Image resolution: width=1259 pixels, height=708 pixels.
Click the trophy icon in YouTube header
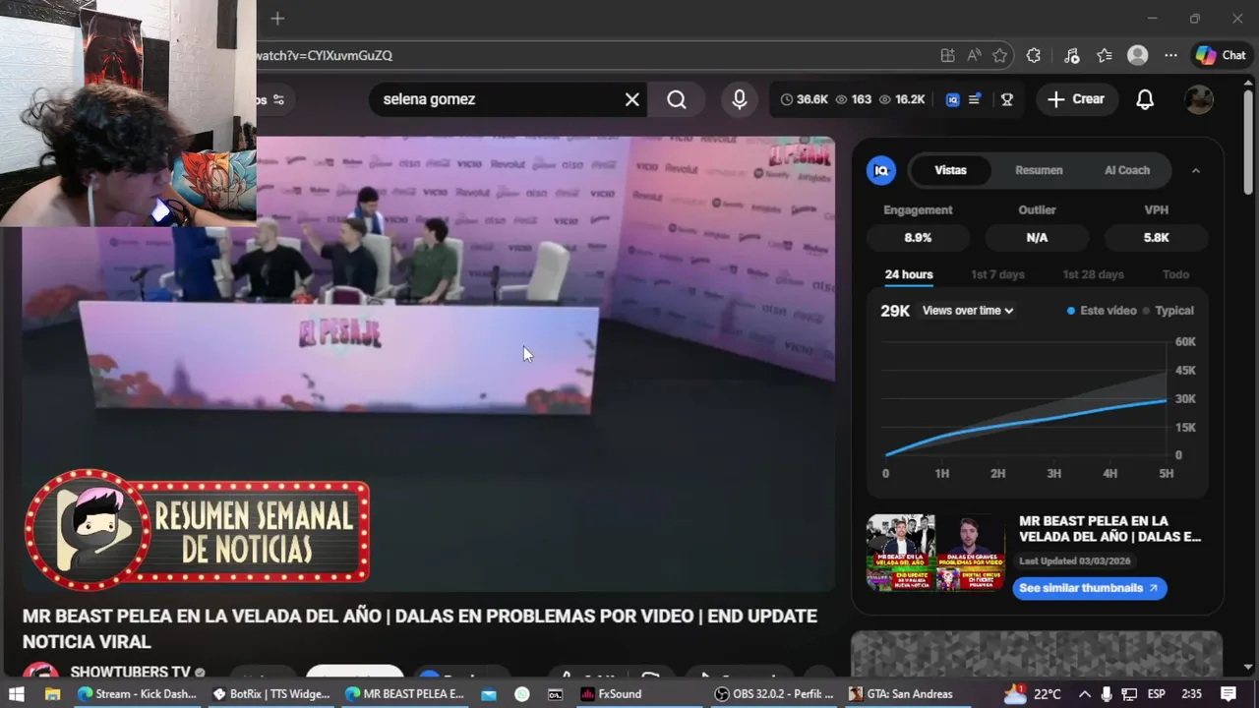(1006, 99)
